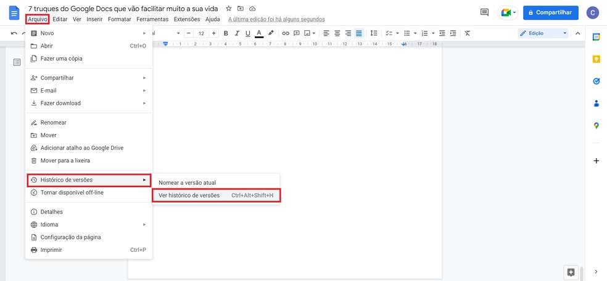Justify text alignment
Screen dimensions: 607x281
[x=359, y=33]
